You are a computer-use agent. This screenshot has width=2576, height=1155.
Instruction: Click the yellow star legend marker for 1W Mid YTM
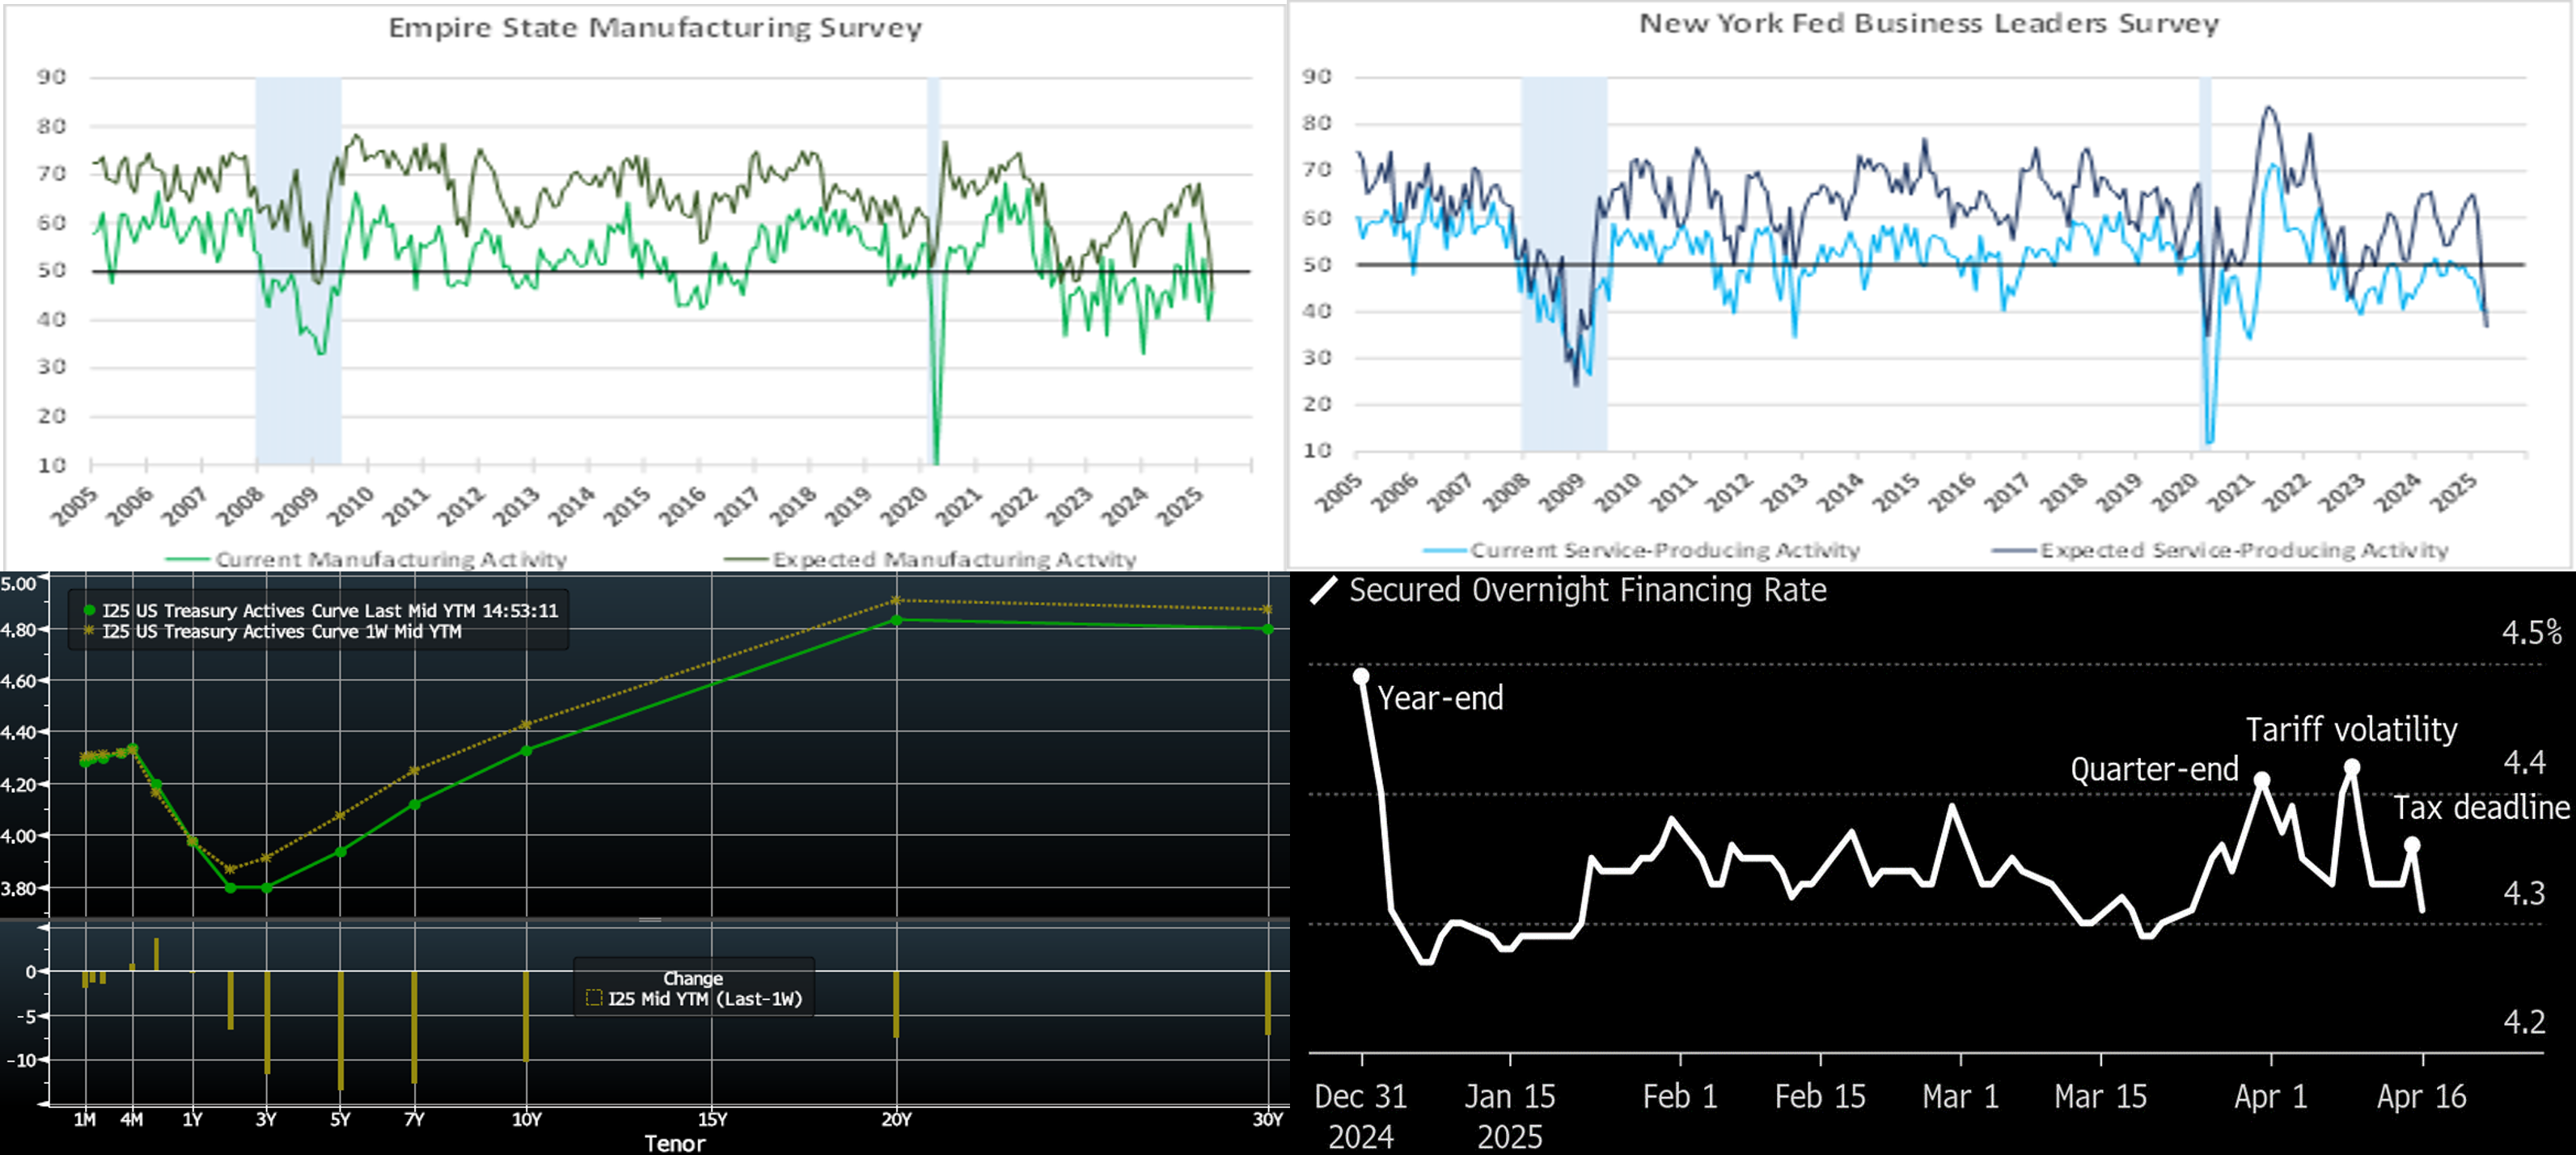pos(89,631)
